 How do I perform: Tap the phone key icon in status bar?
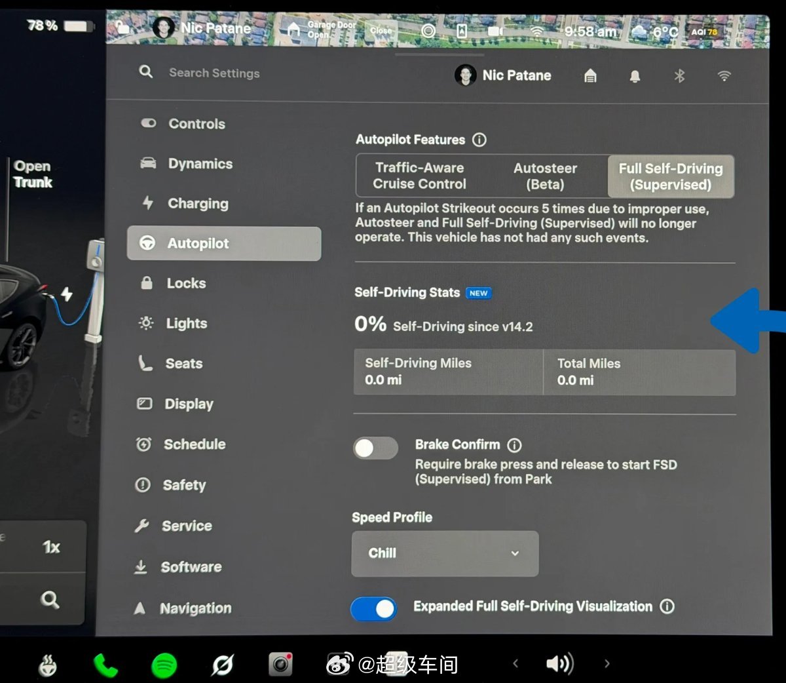pyautogui.click(x=462, y=31)
